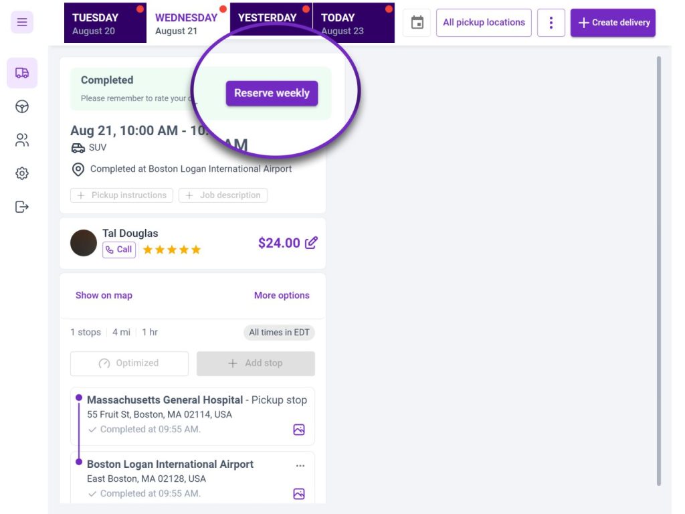Open the deliveries truck icon in sidebar

pos(22,73)
